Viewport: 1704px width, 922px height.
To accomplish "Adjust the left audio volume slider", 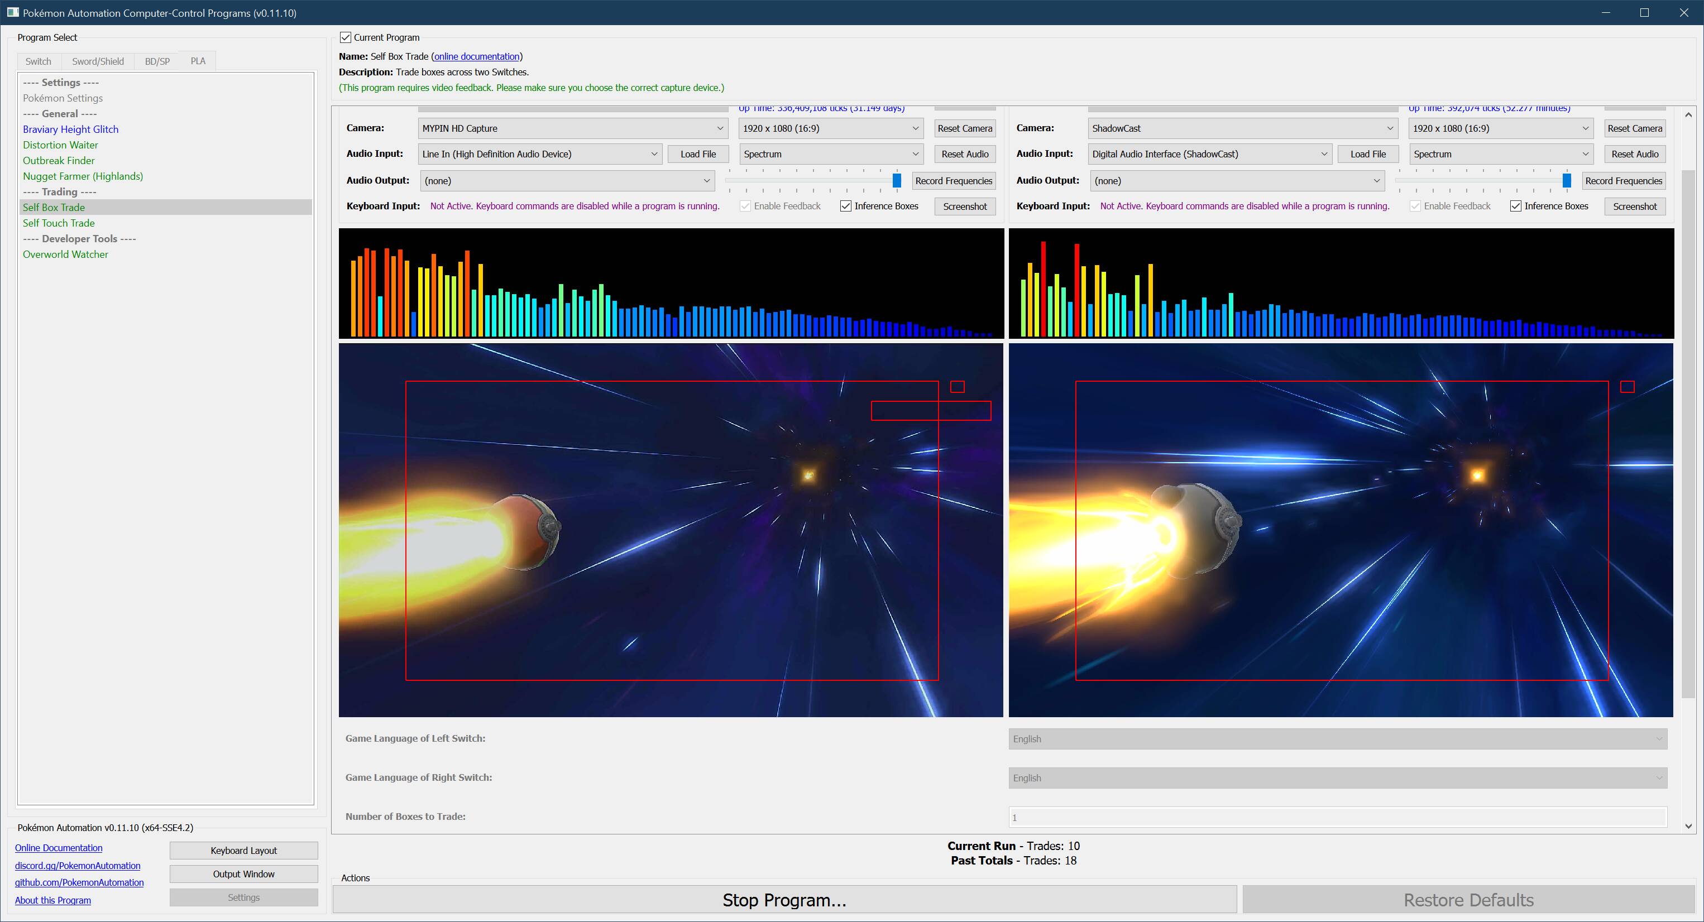I will 896,181.
